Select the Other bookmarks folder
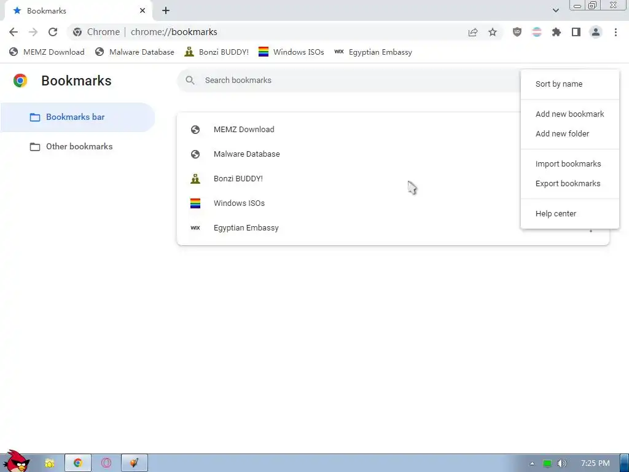Image resolution: width=629 pixels, height=472 pixels. (77, 146)
